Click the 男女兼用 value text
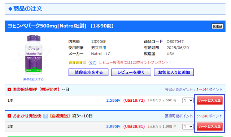 (x=99, y=48)
